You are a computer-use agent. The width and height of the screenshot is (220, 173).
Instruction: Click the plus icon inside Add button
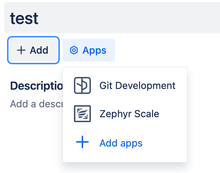[x=21, y=50]
